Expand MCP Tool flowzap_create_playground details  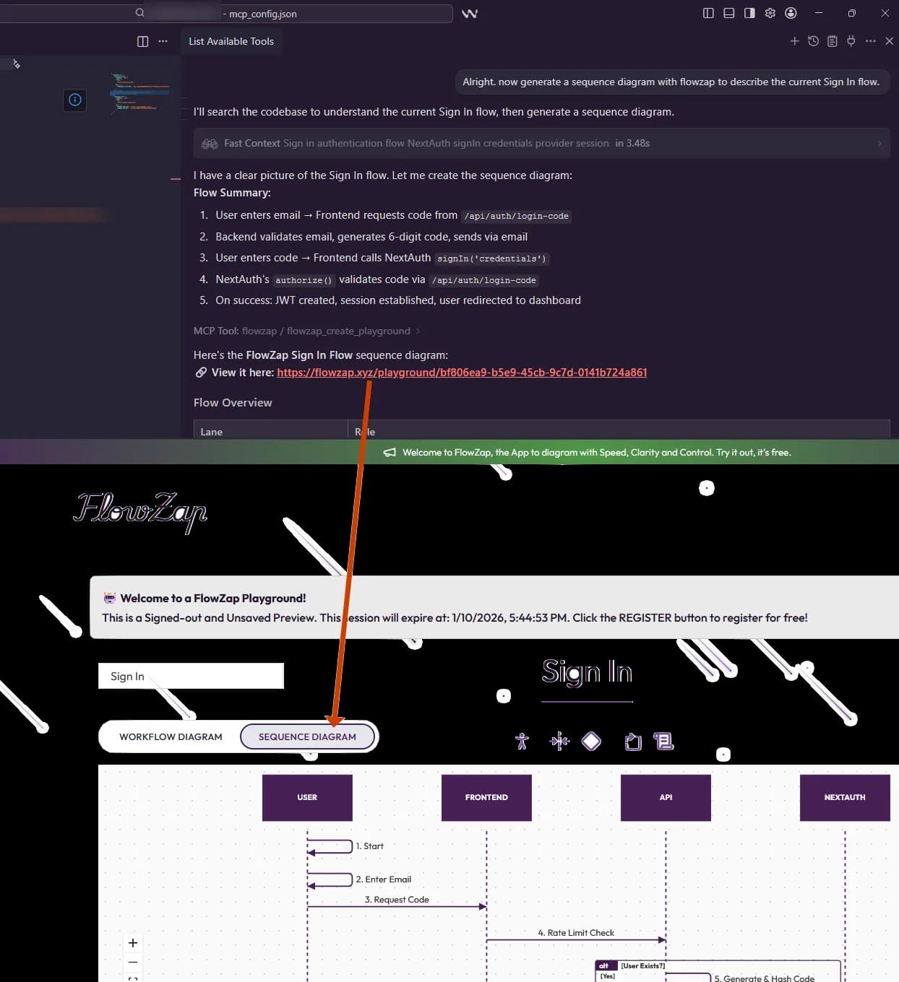pyautogui.click(x=306, y=331)
